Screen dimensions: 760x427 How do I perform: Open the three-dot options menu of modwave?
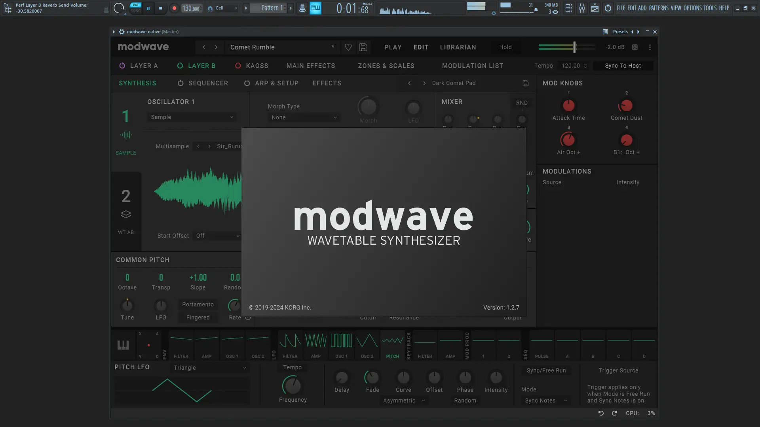(x=650, y=47)
